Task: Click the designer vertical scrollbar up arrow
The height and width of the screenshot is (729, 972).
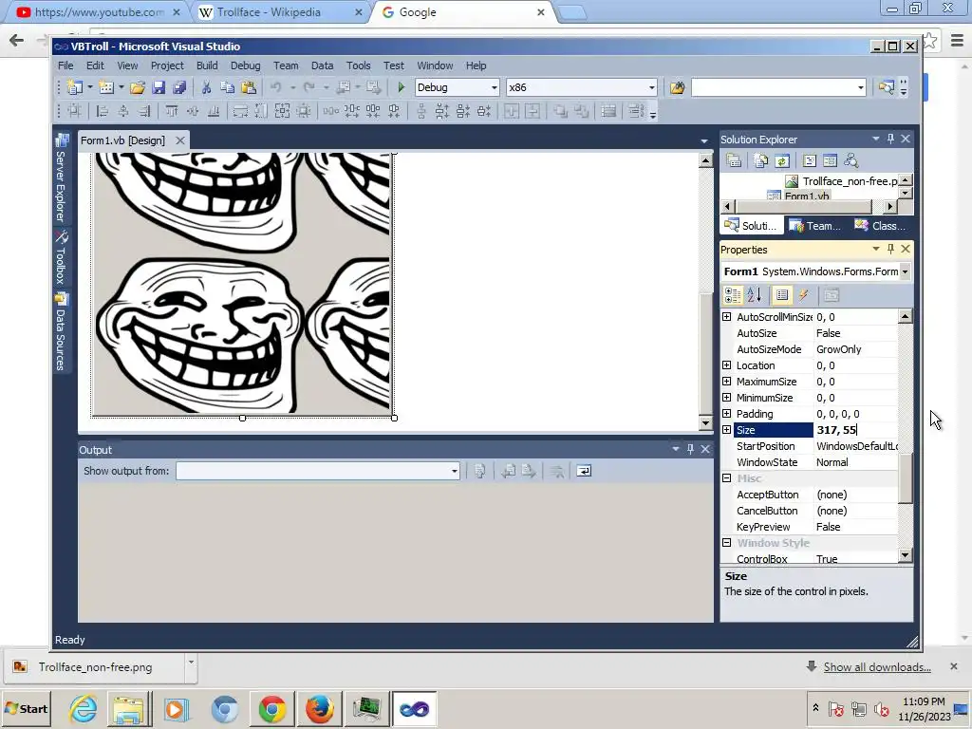Action: pyautogui.click(x=705, y=160)
